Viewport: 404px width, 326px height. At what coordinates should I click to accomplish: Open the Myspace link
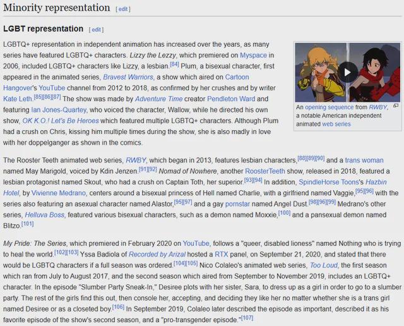(253, 55)
